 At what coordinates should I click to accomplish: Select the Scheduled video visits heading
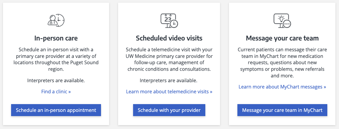click(x=169, y=38)
